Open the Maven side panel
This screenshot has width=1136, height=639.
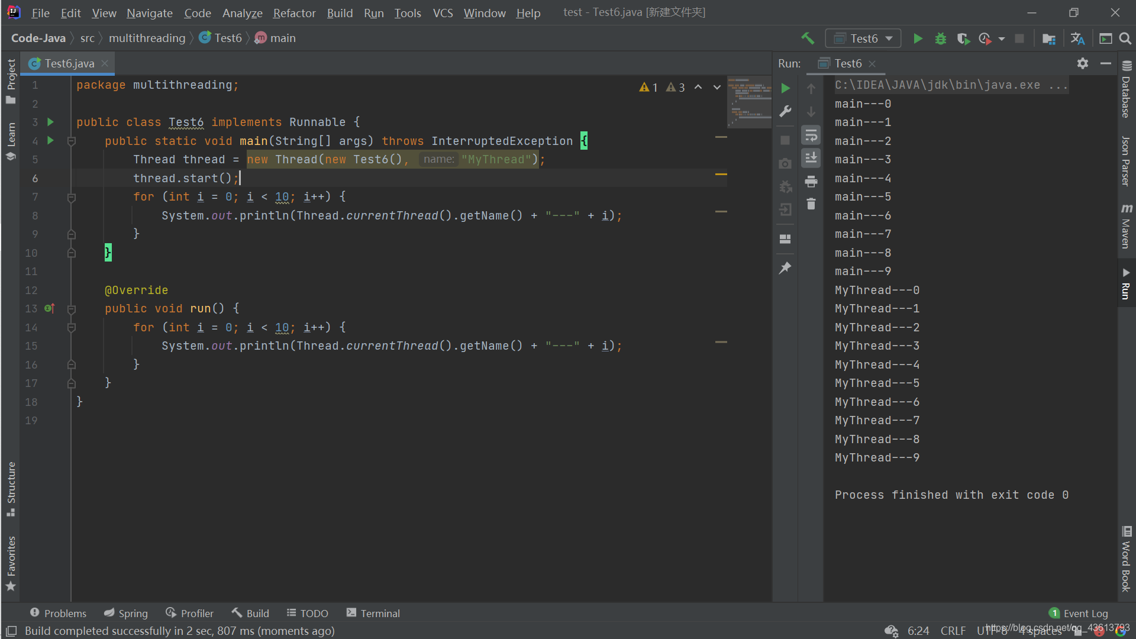[1126, 226]
